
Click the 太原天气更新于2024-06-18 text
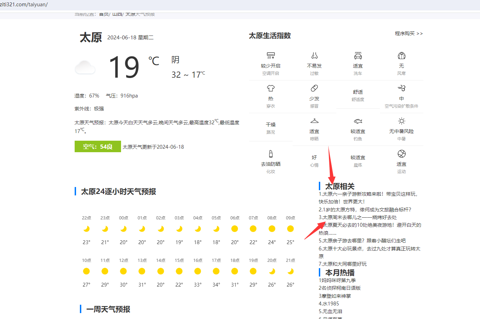click(153, 147)
